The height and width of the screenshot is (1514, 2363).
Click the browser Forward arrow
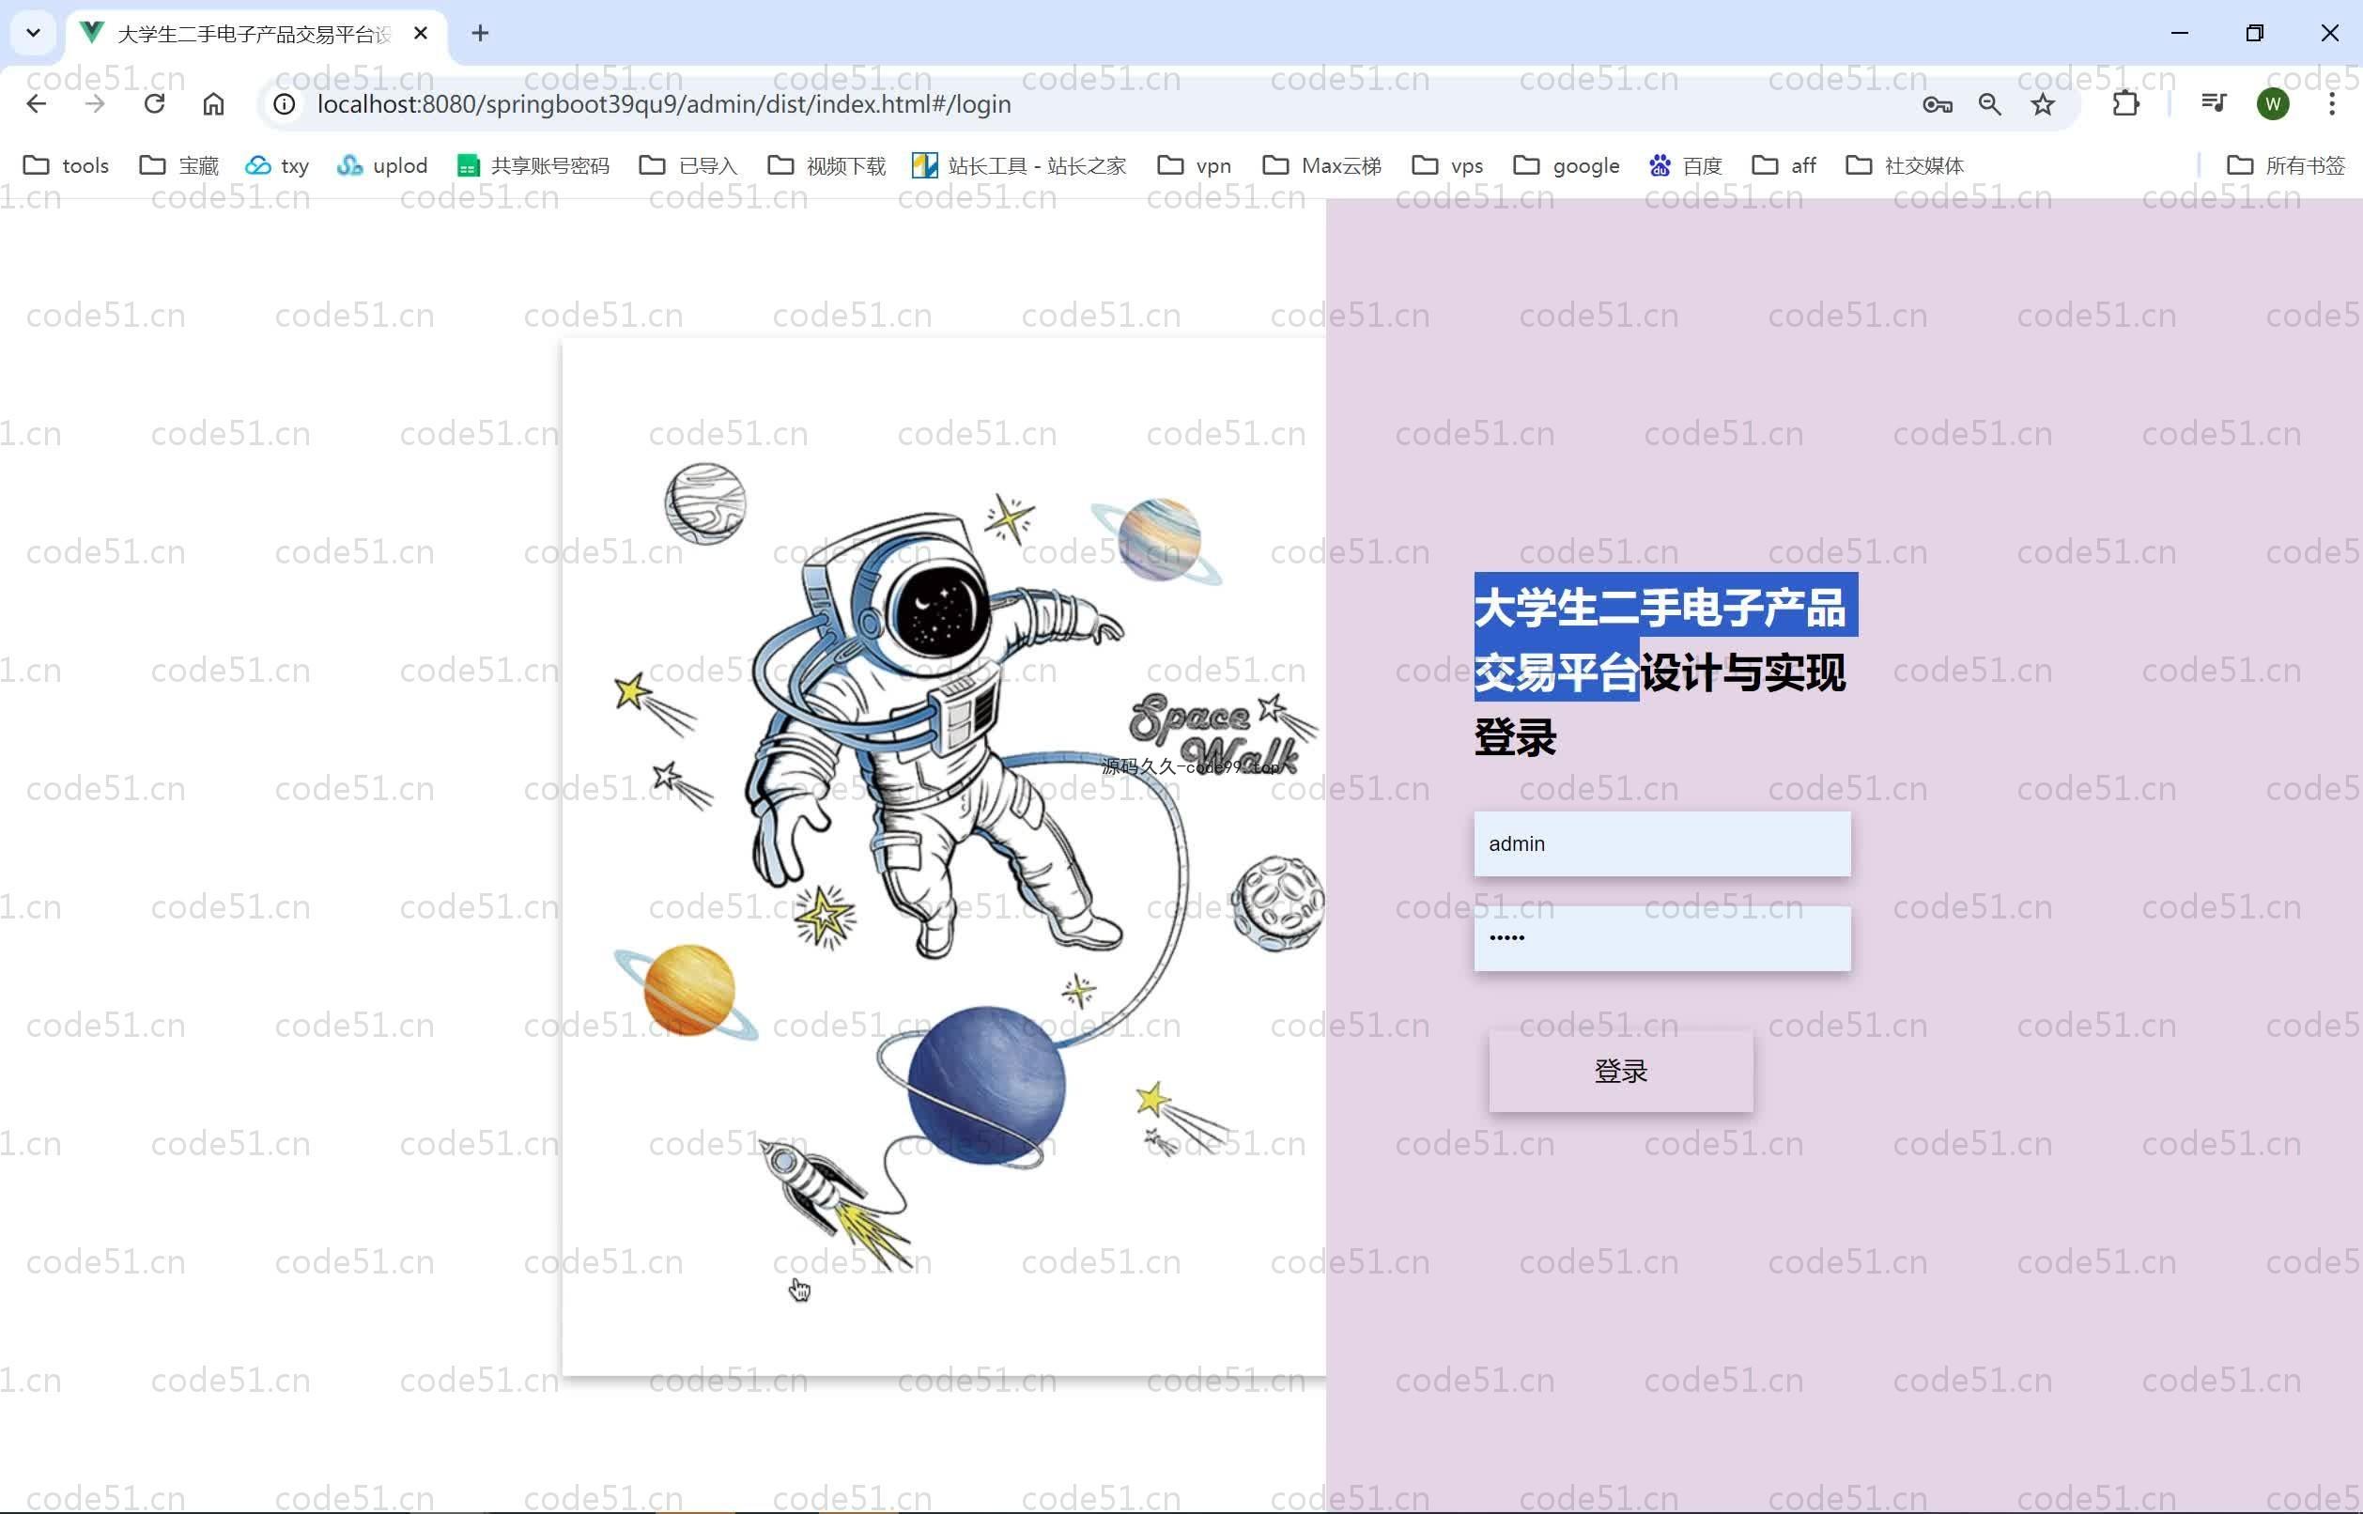[x=94, y=104]
